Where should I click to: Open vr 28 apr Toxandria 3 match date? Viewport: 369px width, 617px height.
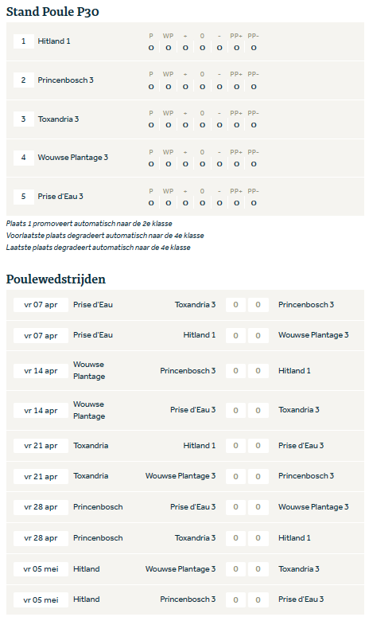pos(41,538)
